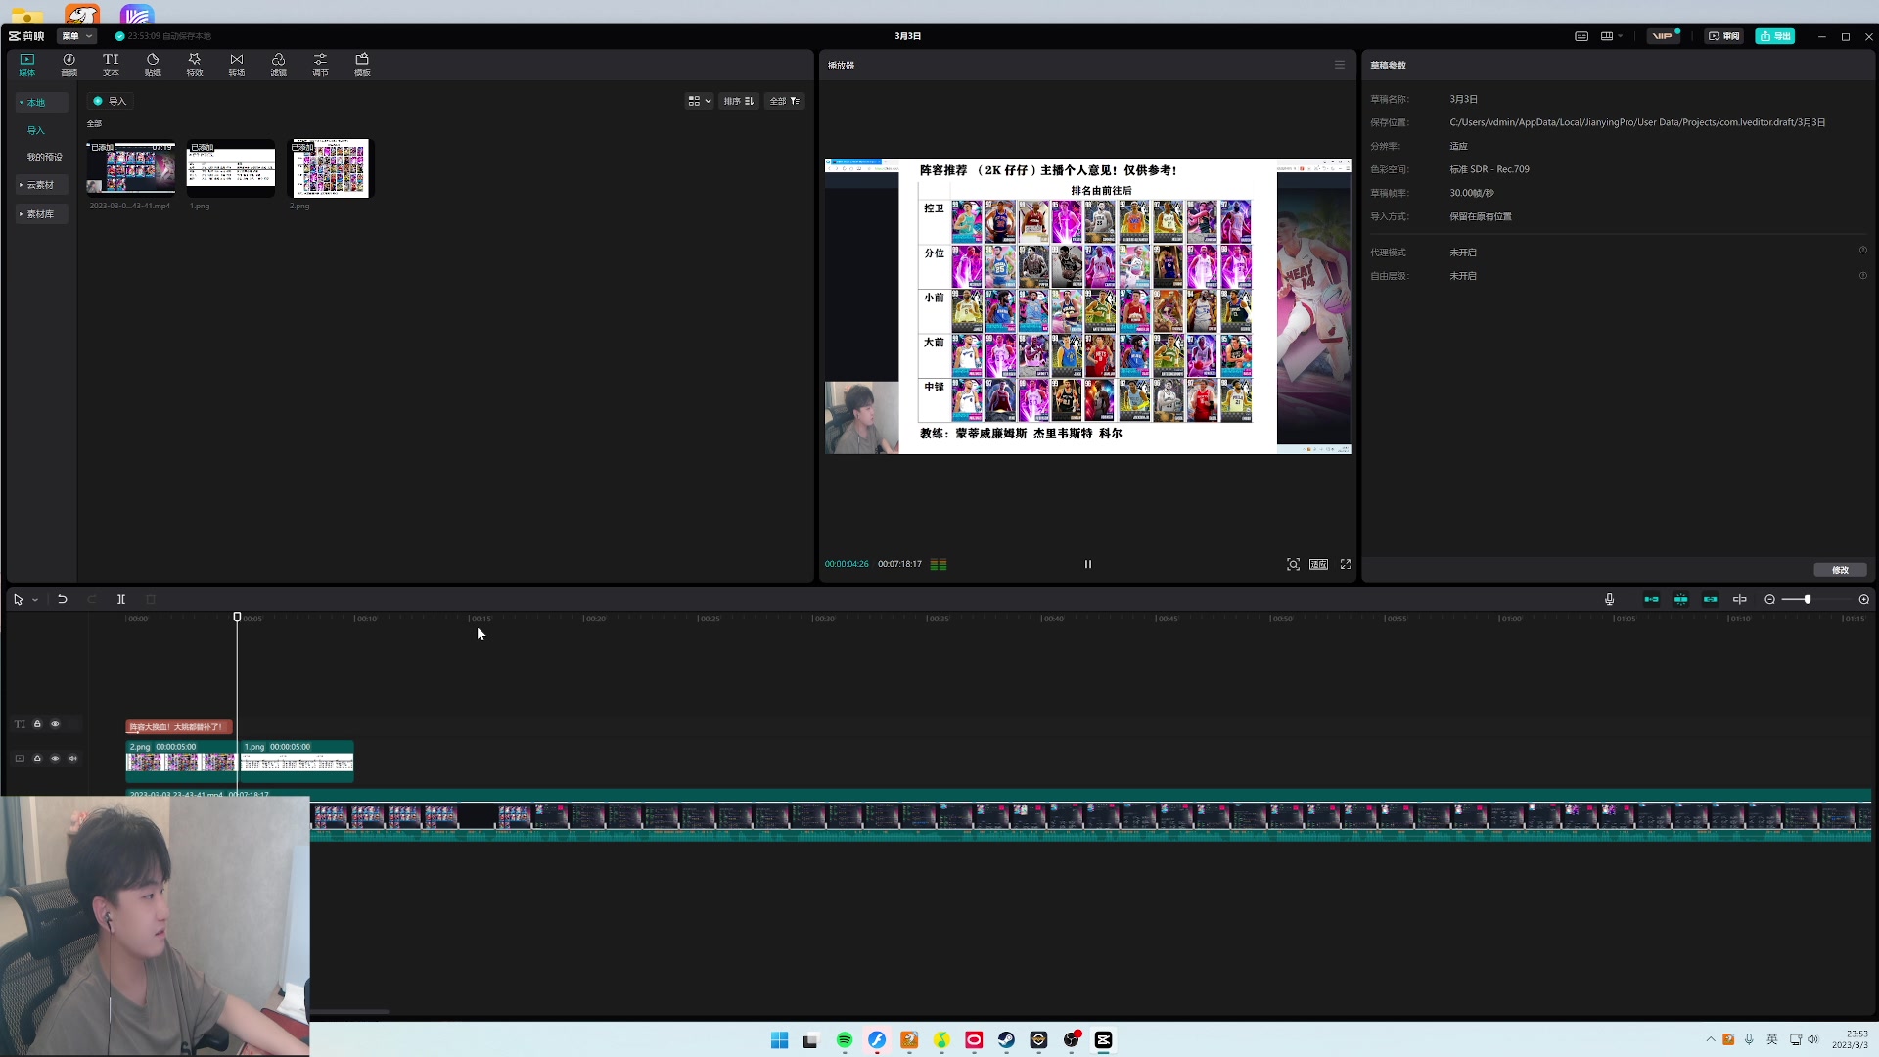Open the 滤镜 (Filters) panel icon
Image resolution: width=1879 pixels, height=1057 pixels.
click(279, 65)
